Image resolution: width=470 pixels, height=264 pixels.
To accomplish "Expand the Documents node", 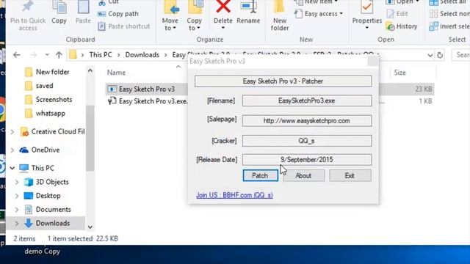I will point(17,210).
